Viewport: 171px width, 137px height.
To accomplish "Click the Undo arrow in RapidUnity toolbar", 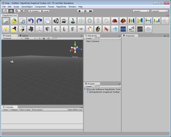I will tap(31, 21).
